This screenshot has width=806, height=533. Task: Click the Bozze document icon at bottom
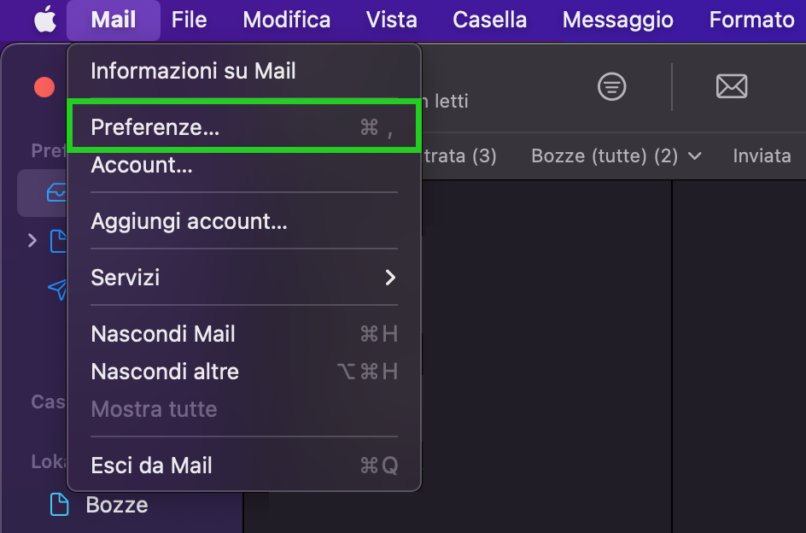point(59,504)
